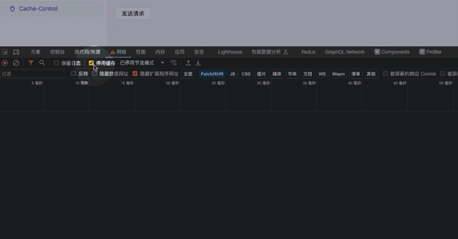458x239 pixels.
Task: Click the record network log button
Action: (4, 63)
